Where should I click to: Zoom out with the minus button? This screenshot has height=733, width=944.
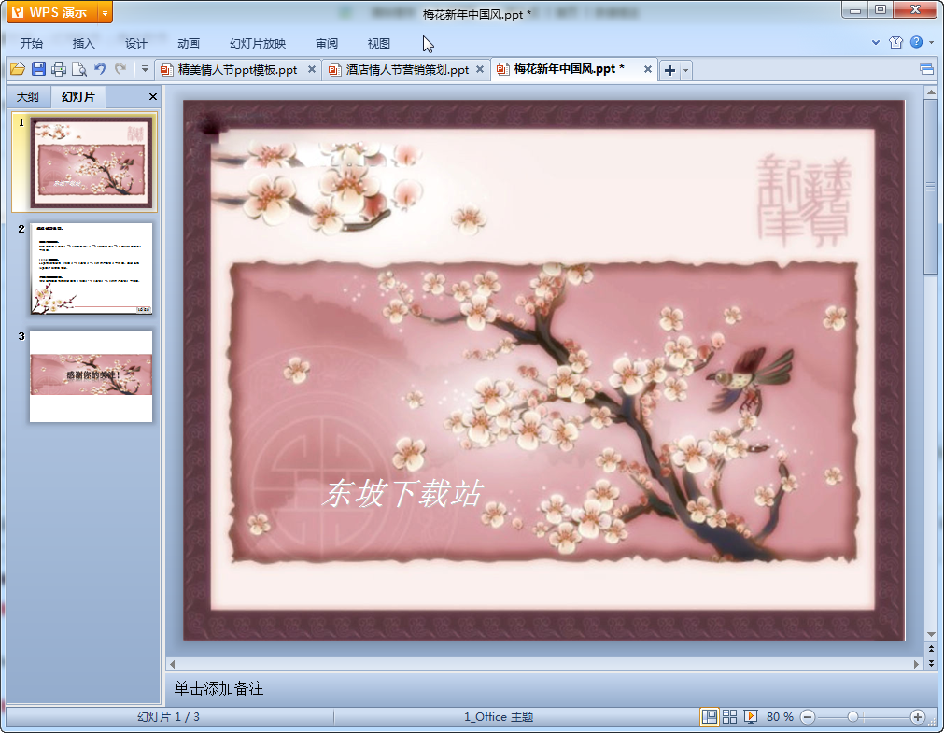pos(808,717)
